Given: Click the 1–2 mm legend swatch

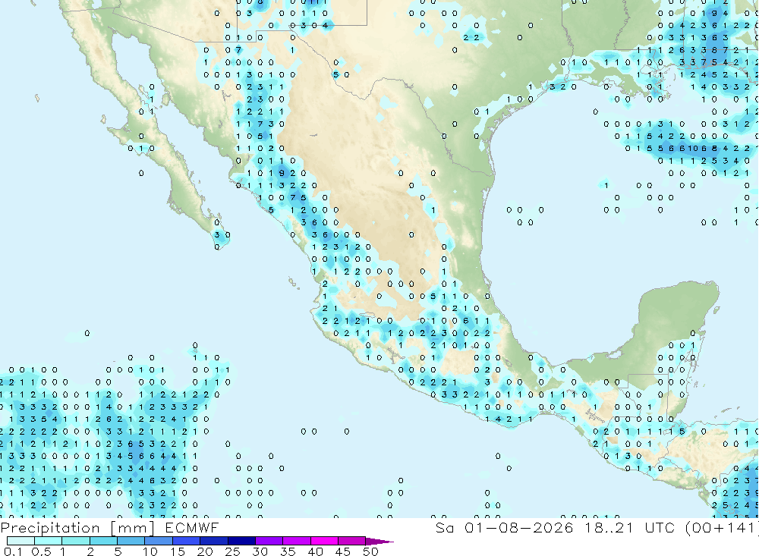Looking at the screenshot, I should coord(76,541).
